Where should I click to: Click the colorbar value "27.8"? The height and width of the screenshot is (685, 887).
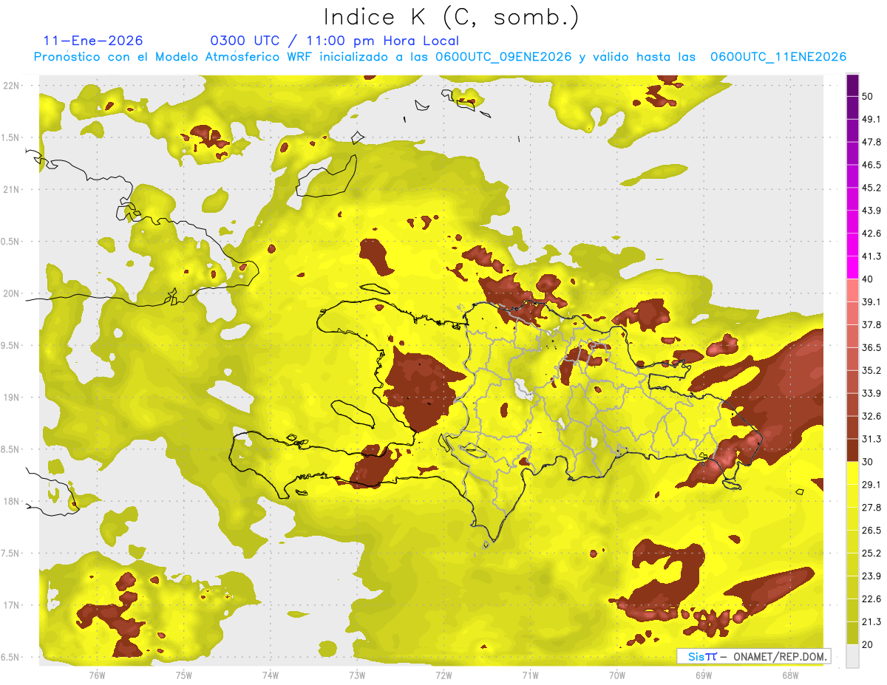click(871, 508)
